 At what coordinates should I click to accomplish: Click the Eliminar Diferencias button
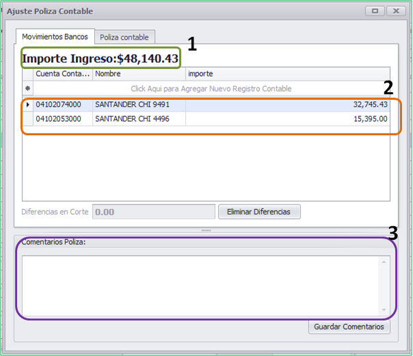pos(259,212)
